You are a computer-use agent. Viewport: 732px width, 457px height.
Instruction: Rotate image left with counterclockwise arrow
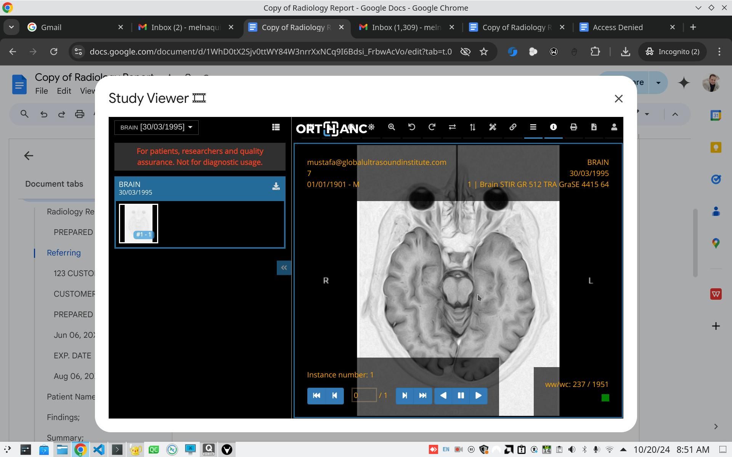(411, 127)
